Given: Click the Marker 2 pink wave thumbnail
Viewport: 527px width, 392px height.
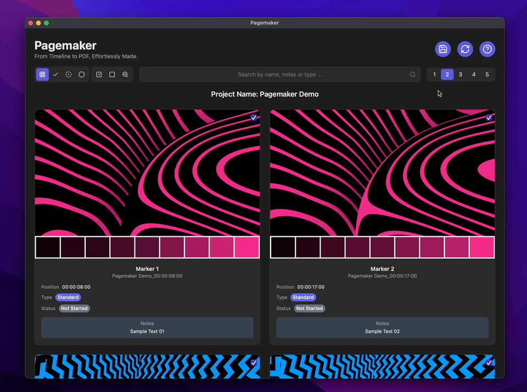Looking at the screenshot, I should pos(382,173).
